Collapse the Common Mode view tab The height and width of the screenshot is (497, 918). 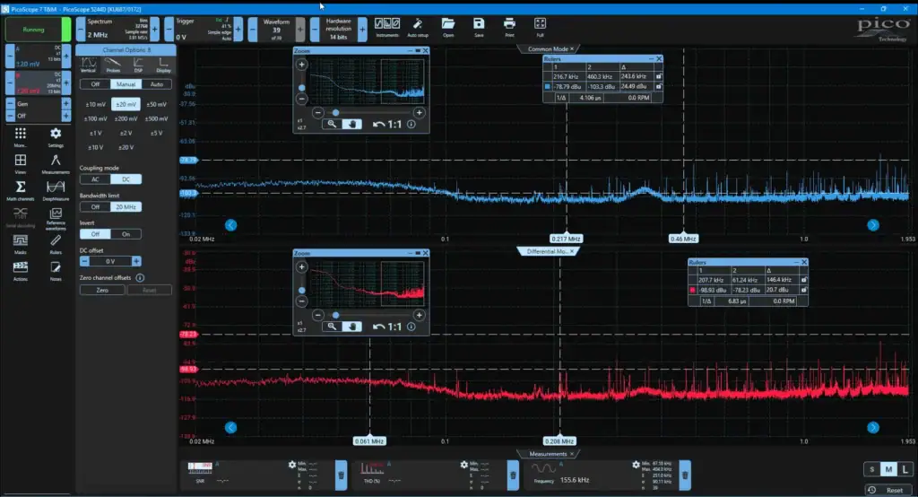pos(548,48)
